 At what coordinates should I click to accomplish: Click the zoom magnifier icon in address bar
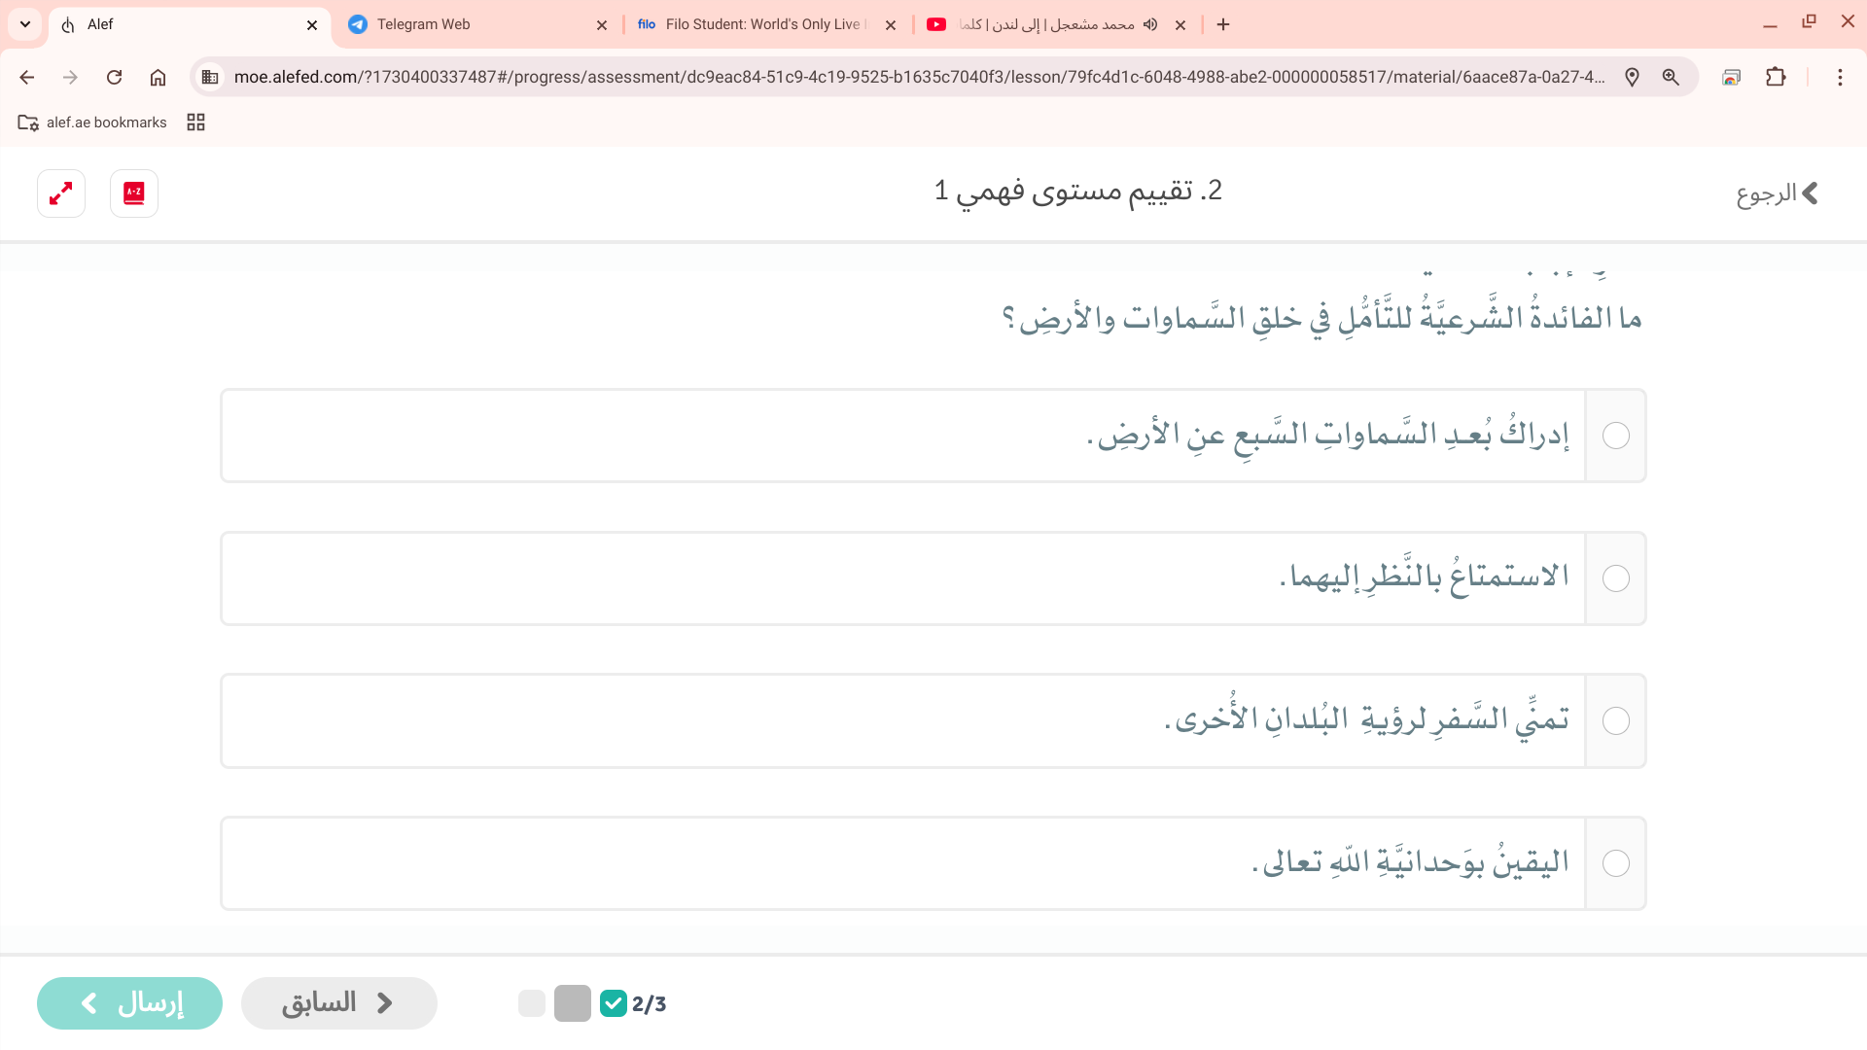(x=1671, y=77)
